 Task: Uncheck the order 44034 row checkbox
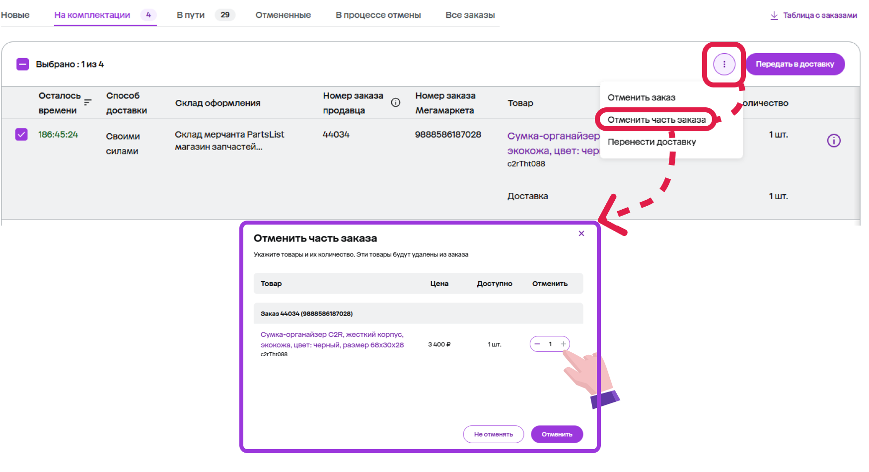(21, 135)
